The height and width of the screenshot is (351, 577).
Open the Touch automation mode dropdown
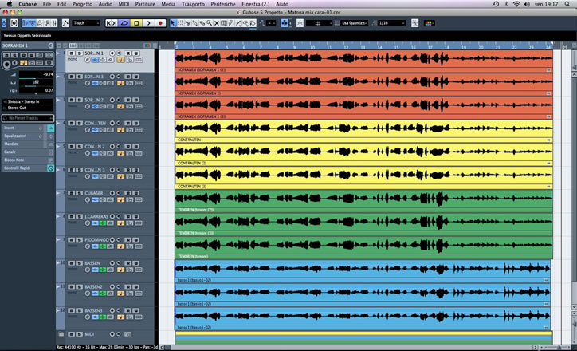tap(86, 23)
